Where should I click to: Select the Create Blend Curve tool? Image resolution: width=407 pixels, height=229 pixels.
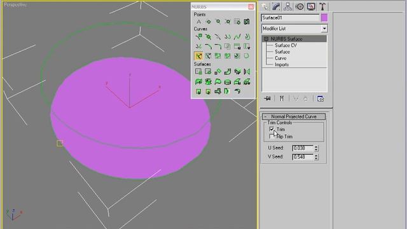tap(237, 37)
